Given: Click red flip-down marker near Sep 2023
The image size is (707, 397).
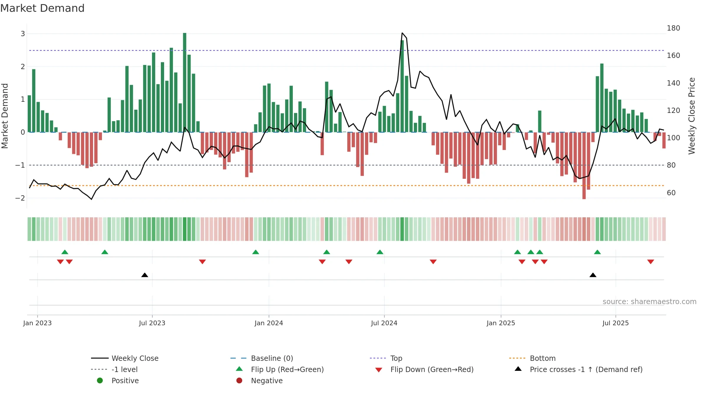Looking at the screenshot, I should 202,262.
